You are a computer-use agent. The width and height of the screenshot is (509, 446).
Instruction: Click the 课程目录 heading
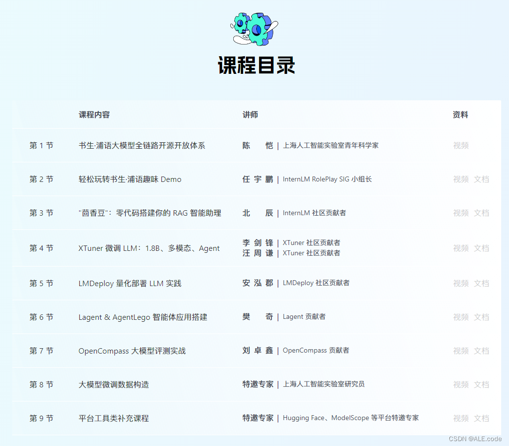click(256, 65)
